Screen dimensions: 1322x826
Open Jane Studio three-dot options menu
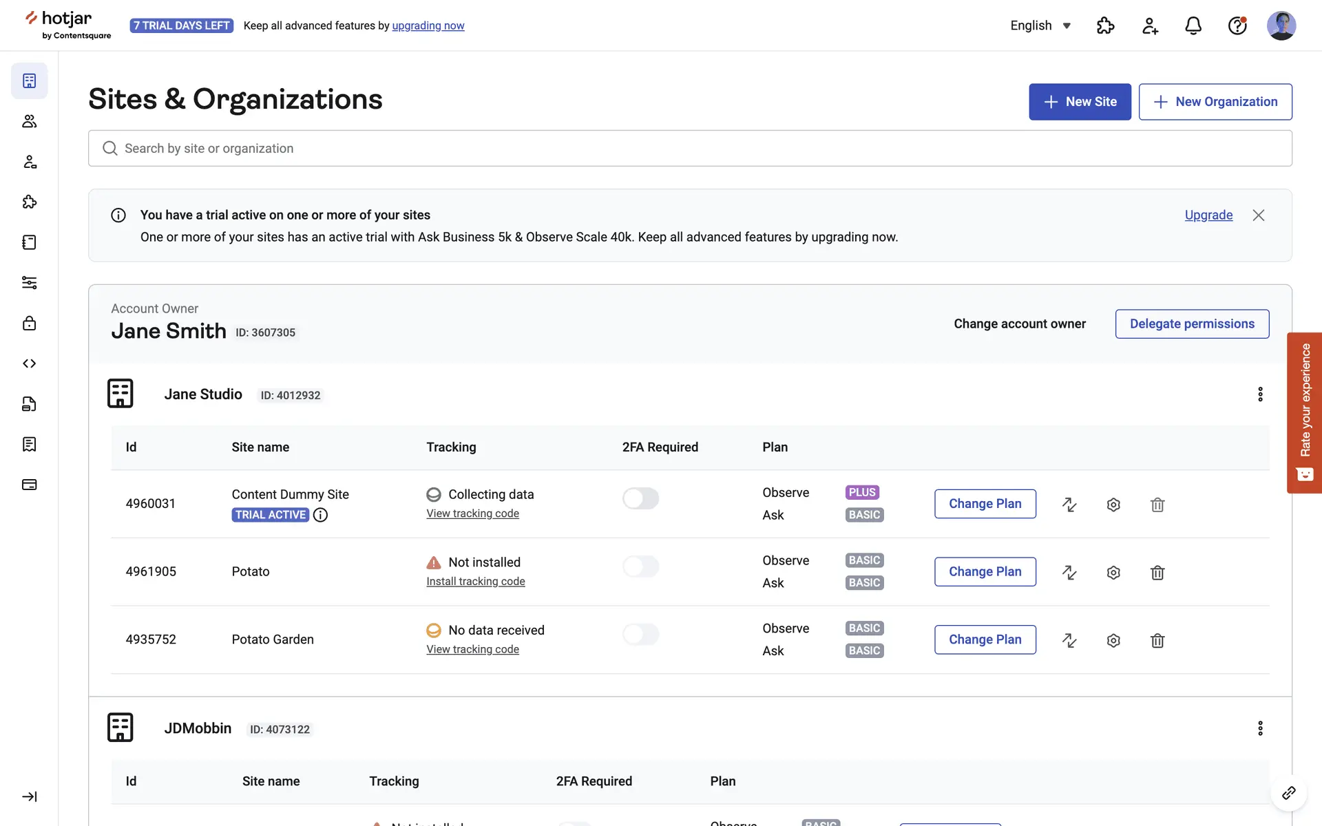click(1260, 394)
